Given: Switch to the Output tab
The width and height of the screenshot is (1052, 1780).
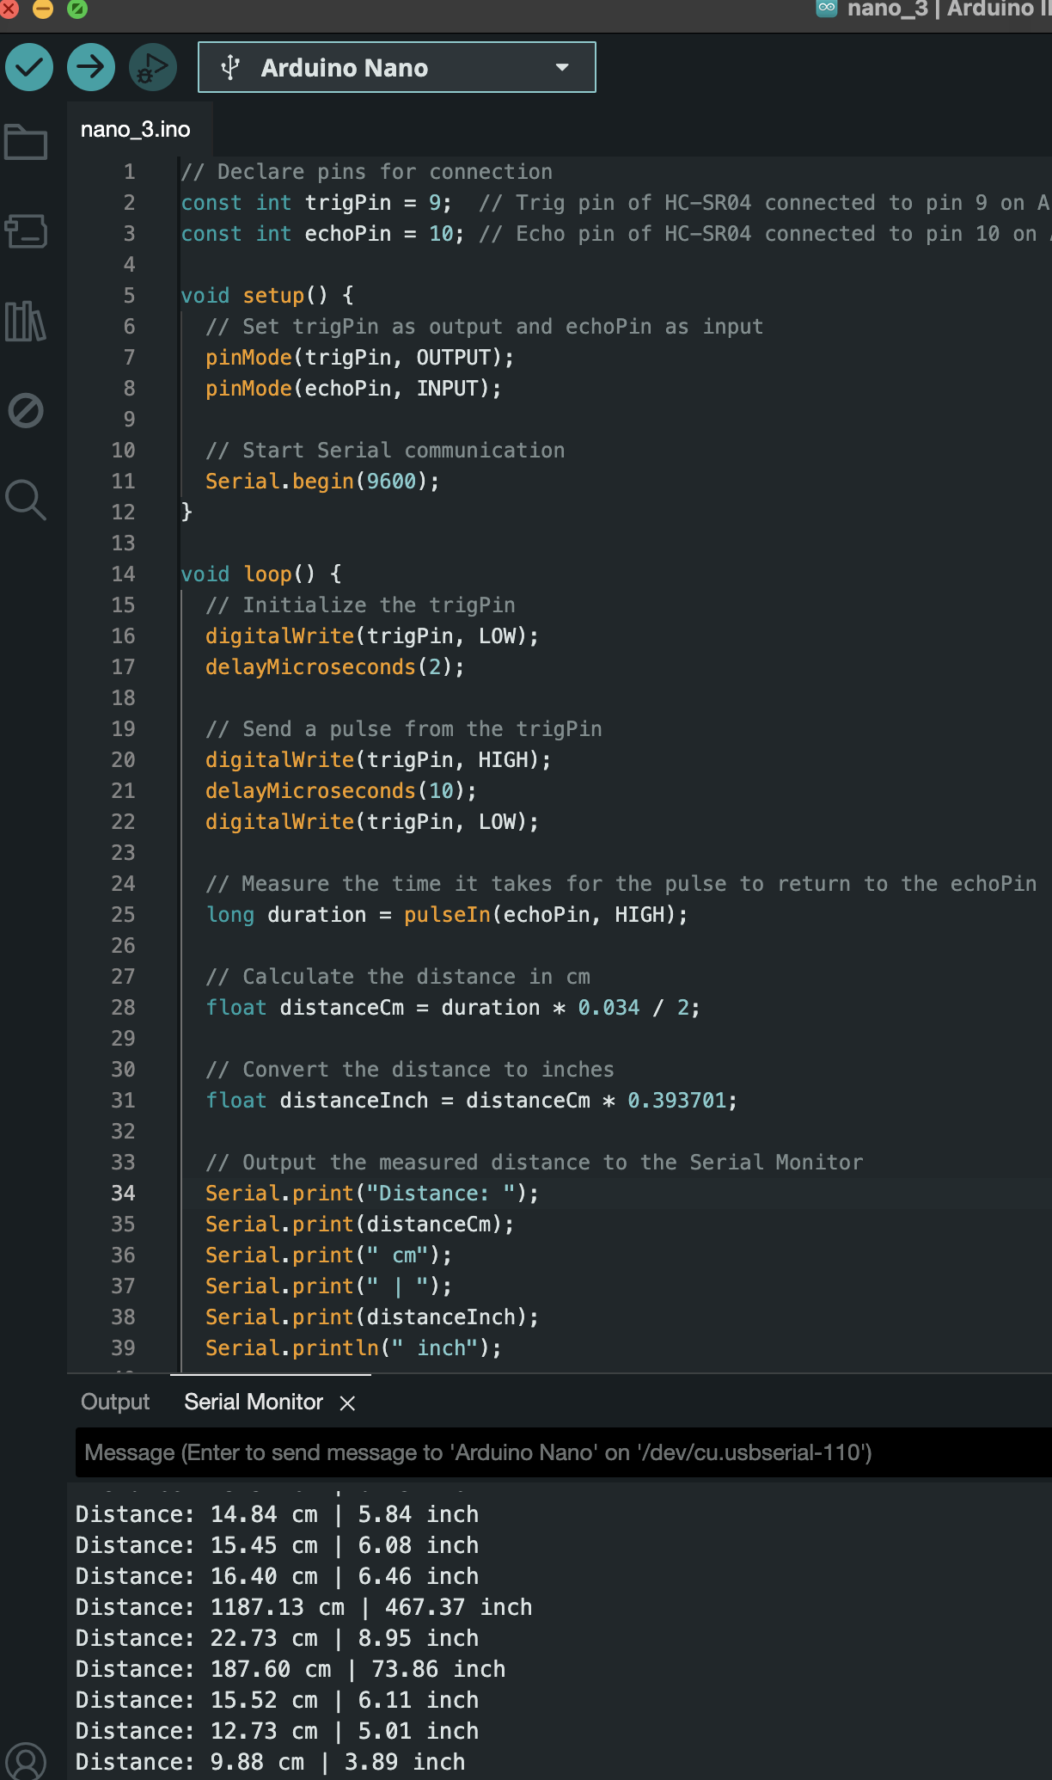Looking at the screenshot, I should (115, 1403).
